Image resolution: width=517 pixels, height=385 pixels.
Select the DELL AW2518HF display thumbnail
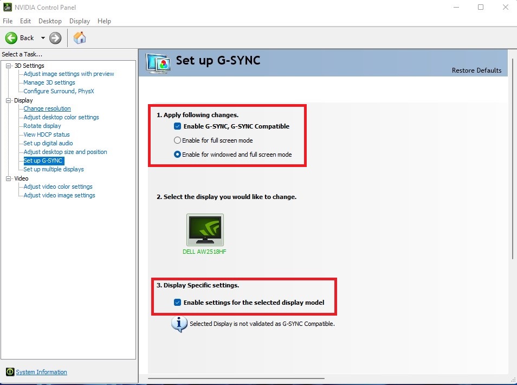[205, 230]
